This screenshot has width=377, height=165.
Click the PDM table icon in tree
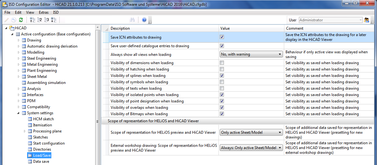tap(24, 101)
